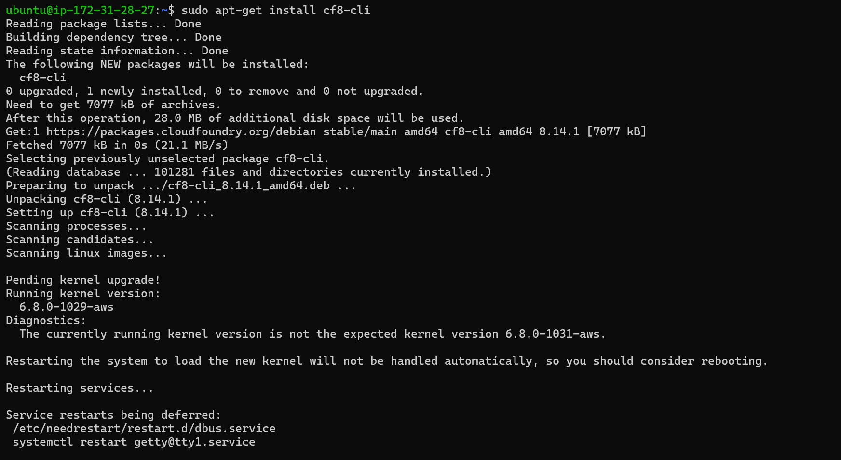Click the sudo apt-get install command
This screenshot has width=841, height=460.
coord(276,10)
